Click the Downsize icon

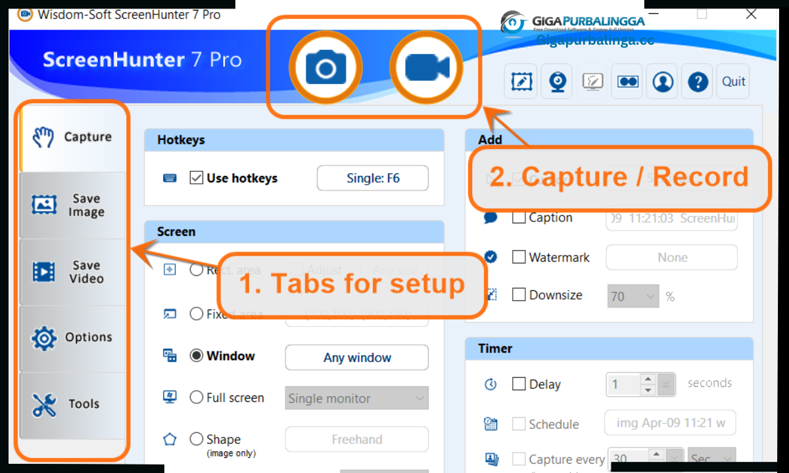tap(490, 295)
